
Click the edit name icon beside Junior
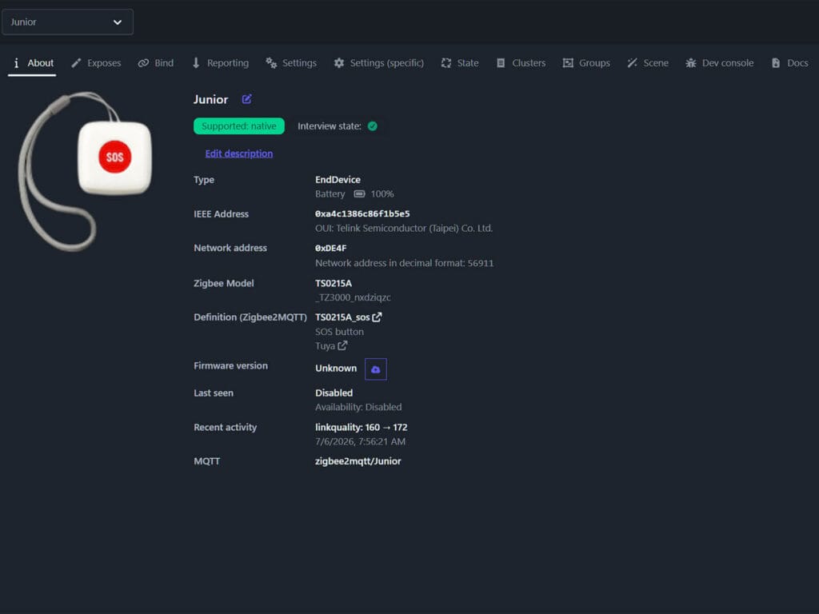(x=246, y=99)
